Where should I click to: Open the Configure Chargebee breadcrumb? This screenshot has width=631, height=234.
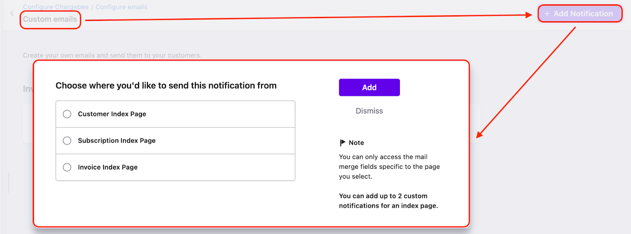(56, 7)
